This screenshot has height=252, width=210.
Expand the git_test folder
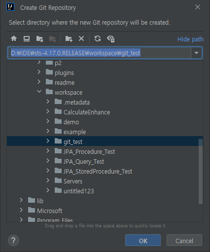pos(48,141)
